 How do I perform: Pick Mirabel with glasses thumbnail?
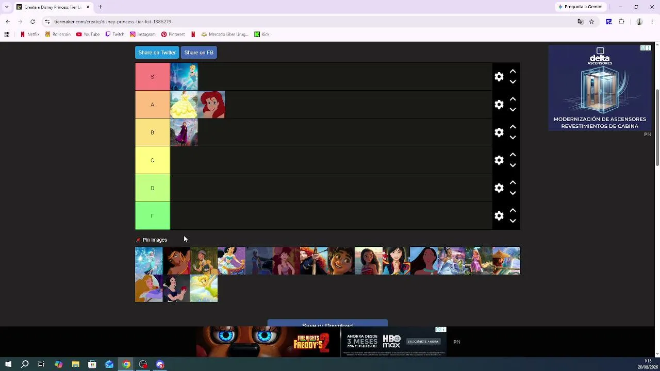click(341, 261)
